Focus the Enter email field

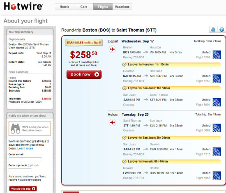[25, 159]
